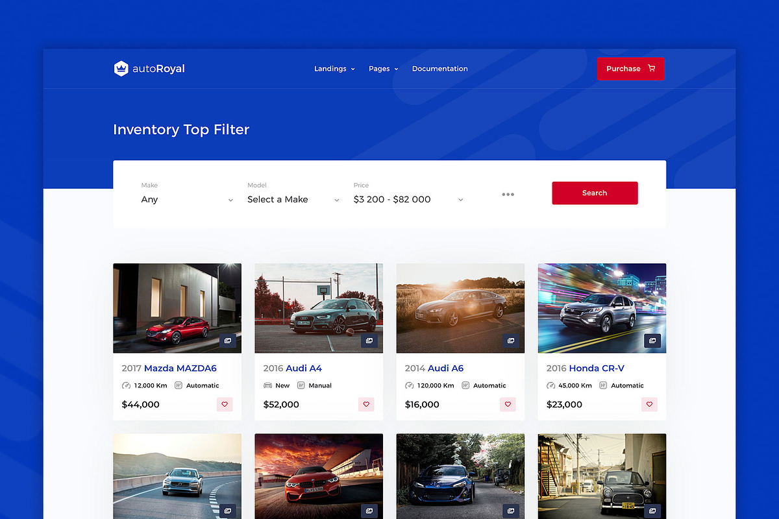
Task: Expand the Landings navigation menu
Action: (x=334, y=69)
